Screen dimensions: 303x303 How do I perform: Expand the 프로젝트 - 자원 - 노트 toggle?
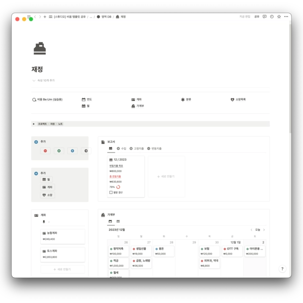tap(34, 124)
